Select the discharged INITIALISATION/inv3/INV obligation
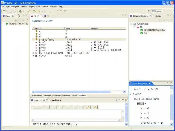175x131 pixels. coord(153,30)
